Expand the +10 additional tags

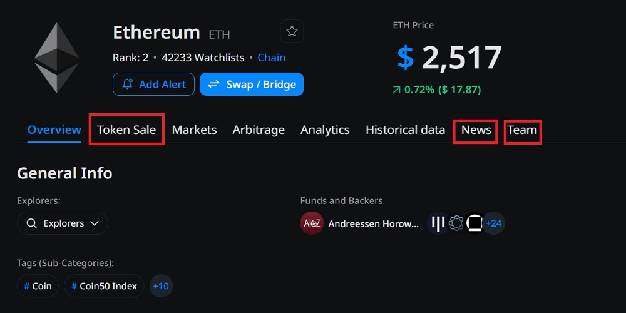pyautogui.click(x=161, y=286)
